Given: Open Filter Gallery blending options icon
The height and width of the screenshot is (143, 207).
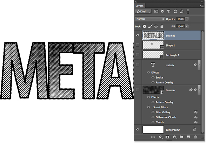Looking at the screenshot, I should click(196, 112).
